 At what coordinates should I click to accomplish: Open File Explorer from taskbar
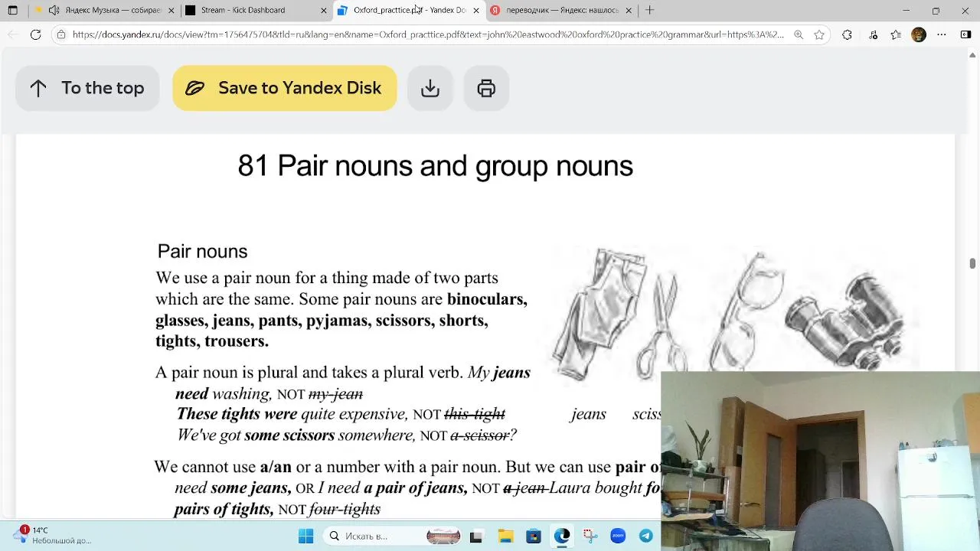click(x=505, y=536)
